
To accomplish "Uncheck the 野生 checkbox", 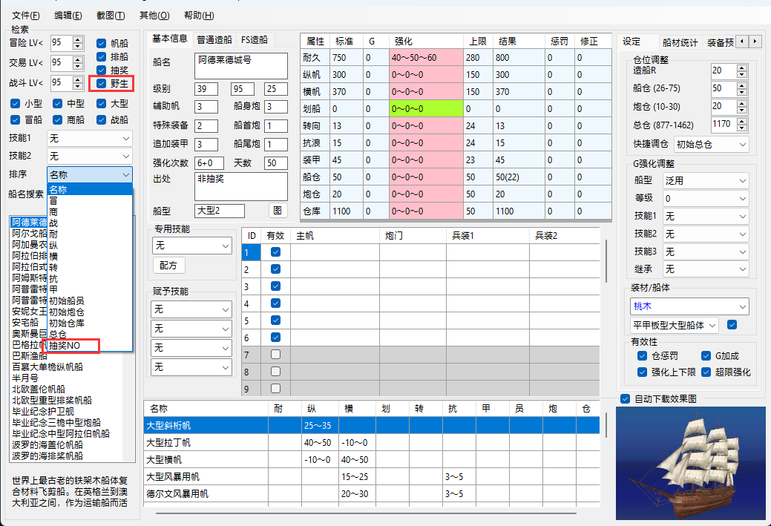I will [102, 83].
